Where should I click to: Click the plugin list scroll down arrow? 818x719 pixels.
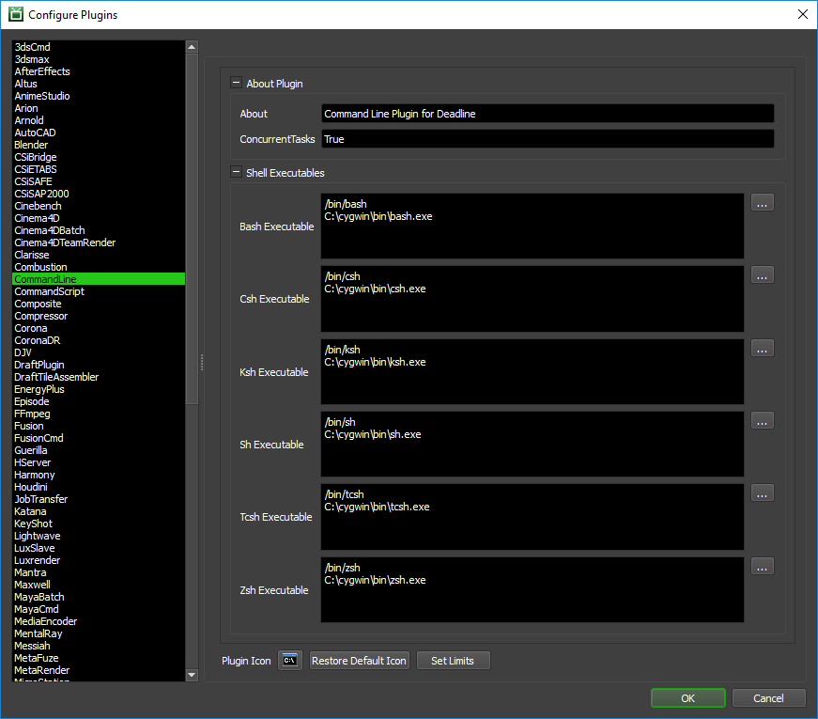click(x=192, y=675)
